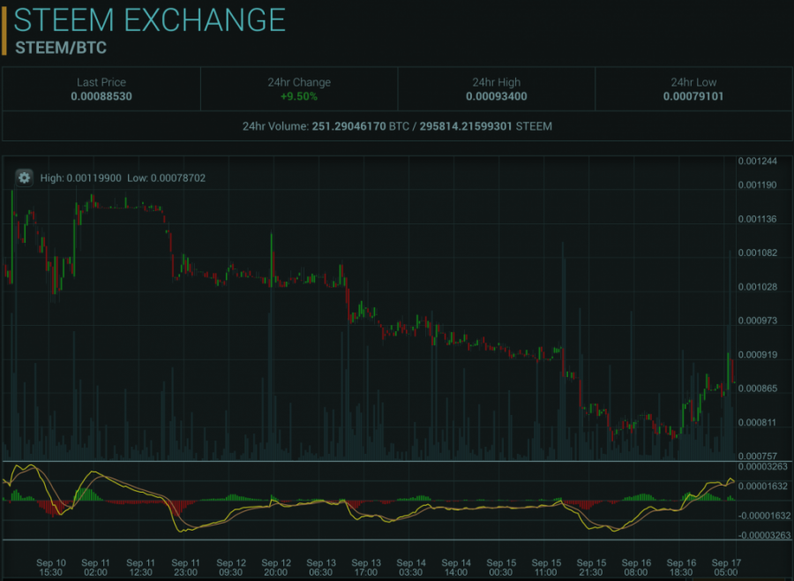Click the 0.000973 price axis label
The height and width of the screenshot is (581, 794).
757,321
